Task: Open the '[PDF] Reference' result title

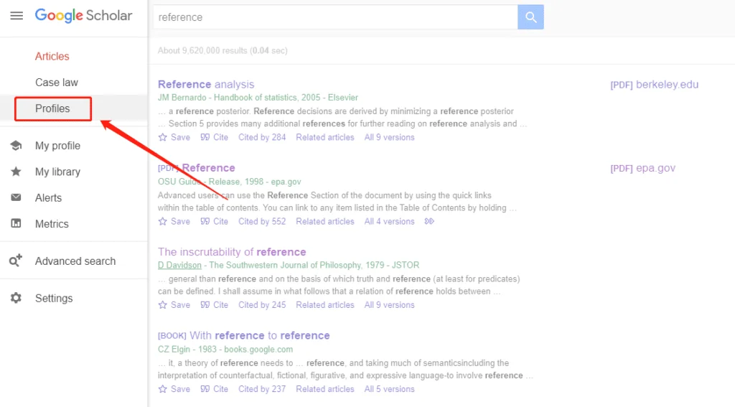Action: (197, 168)
